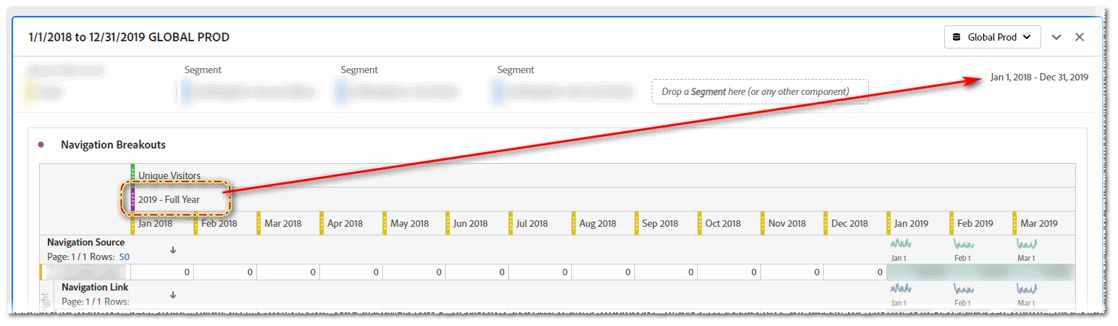Image resolution: width=1118 pixels, height=326 pixels.
Task: Select the Navigation Breakouts table title
Action: 113,145
